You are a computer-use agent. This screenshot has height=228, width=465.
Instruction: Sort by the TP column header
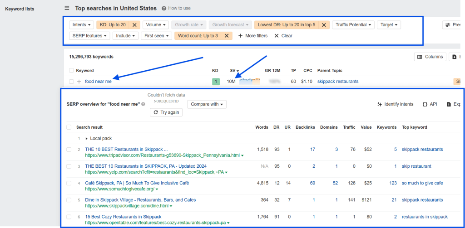(293, 70)
